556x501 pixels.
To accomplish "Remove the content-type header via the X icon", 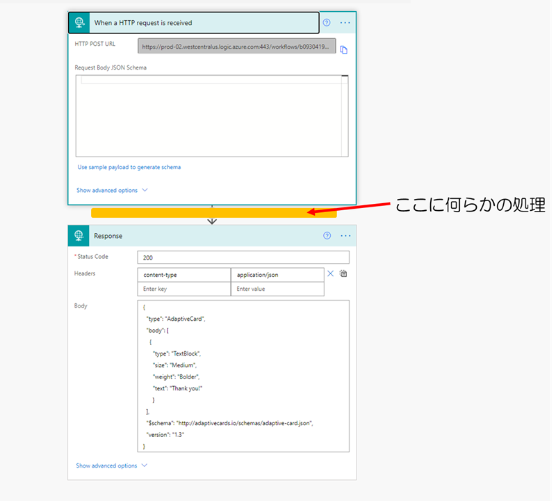I will (x=329, y=274).
